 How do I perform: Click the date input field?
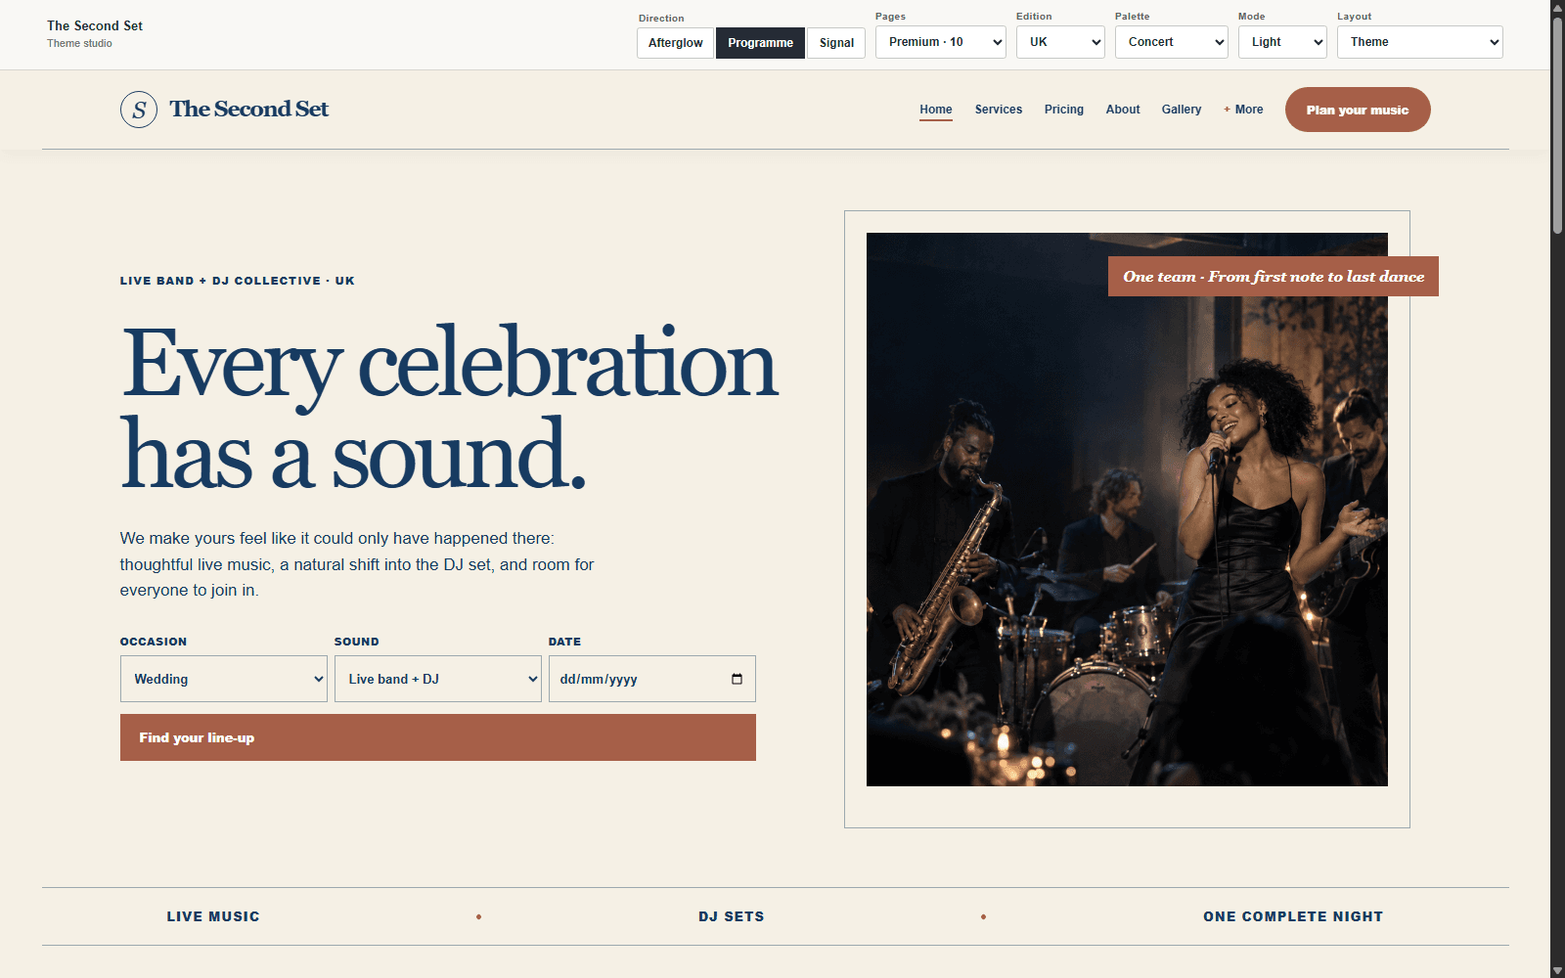click(x=652, y=679)
